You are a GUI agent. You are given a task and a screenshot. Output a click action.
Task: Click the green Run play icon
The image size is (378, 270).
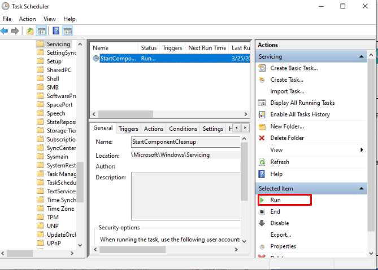262,200
